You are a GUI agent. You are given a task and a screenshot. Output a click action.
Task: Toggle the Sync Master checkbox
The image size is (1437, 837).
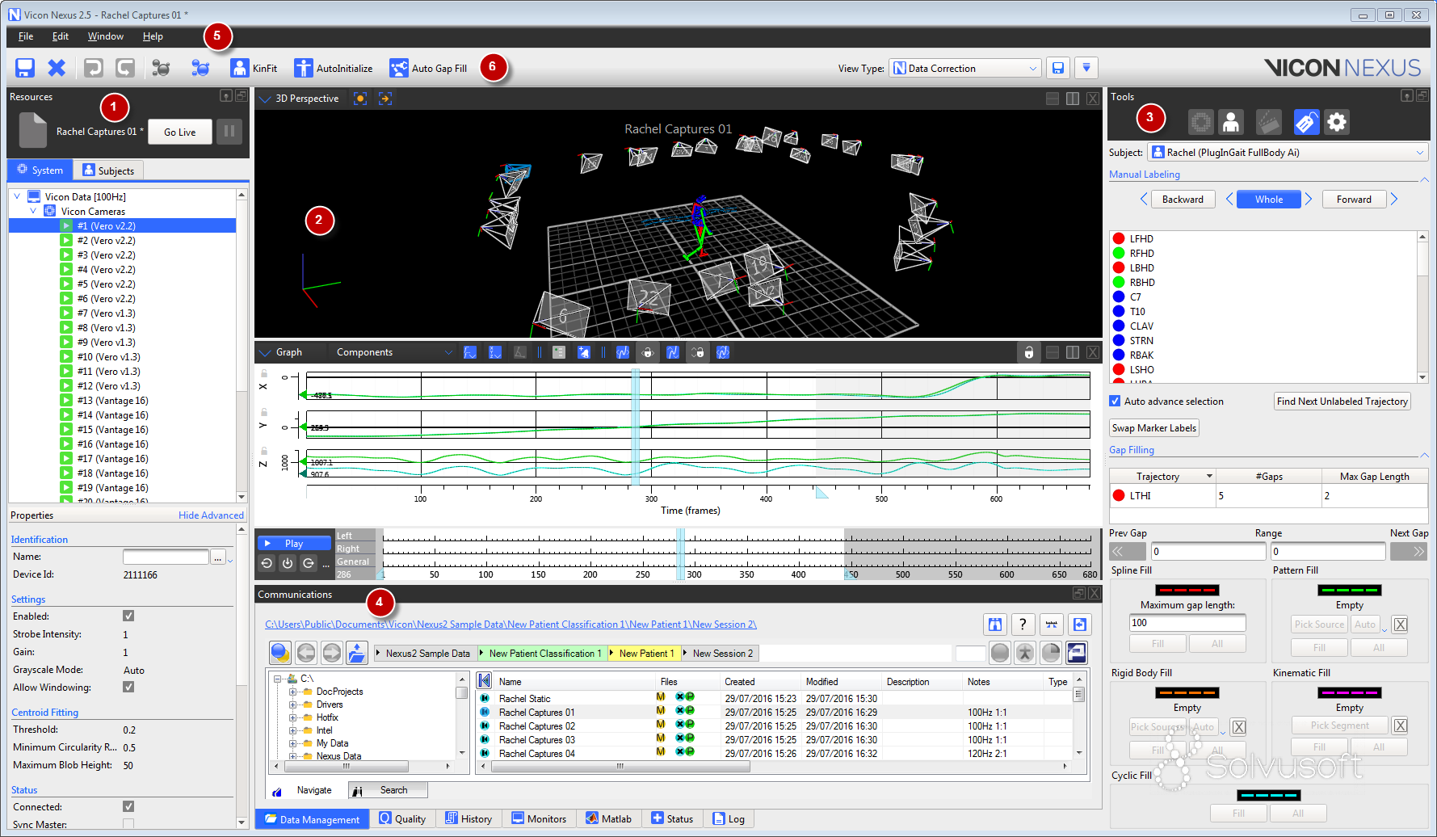click(x=128, y=824)
